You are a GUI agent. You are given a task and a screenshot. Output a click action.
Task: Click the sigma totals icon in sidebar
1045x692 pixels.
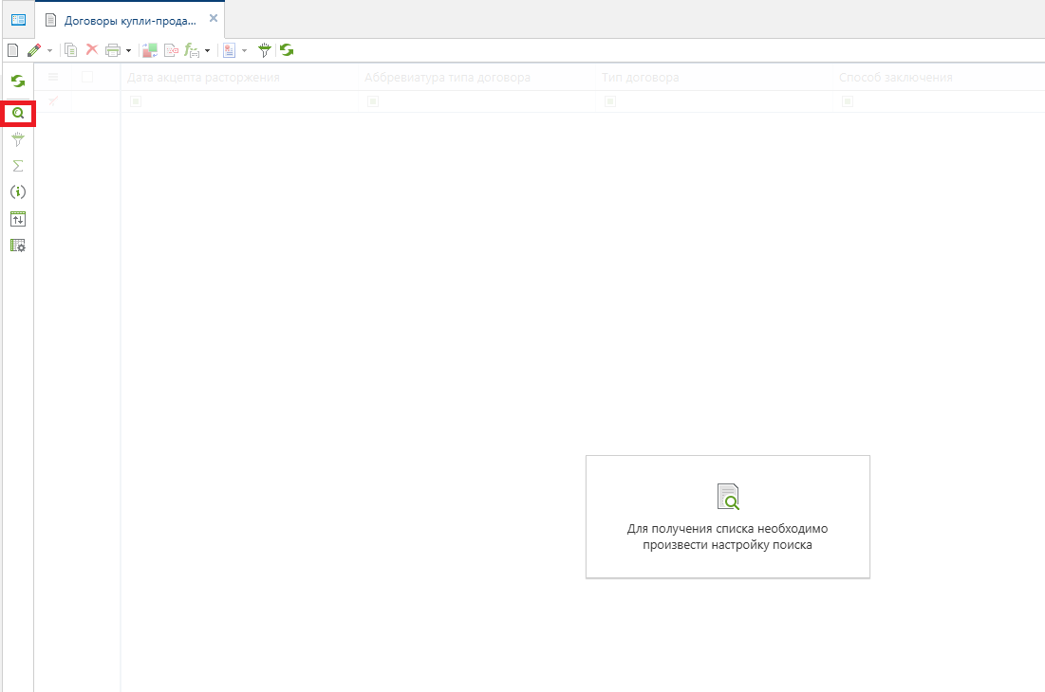pos(18,166)
